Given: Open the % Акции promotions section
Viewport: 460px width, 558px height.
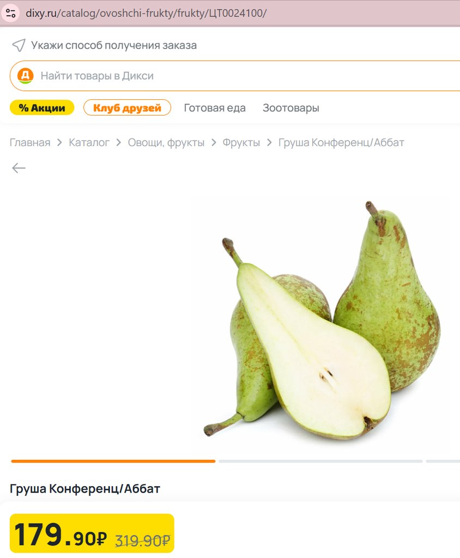Looking at the screenshot, I should click(x=42, y=108).
